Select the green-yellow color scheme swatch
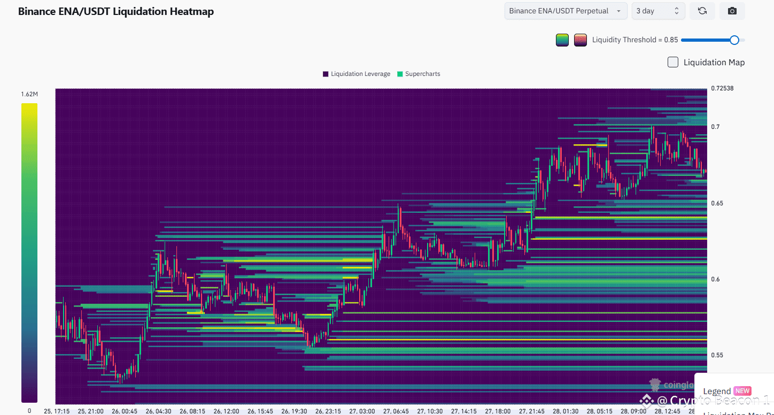Image resolution: width=774 pixels, height=415 pixels. click(x=562, y=40)
